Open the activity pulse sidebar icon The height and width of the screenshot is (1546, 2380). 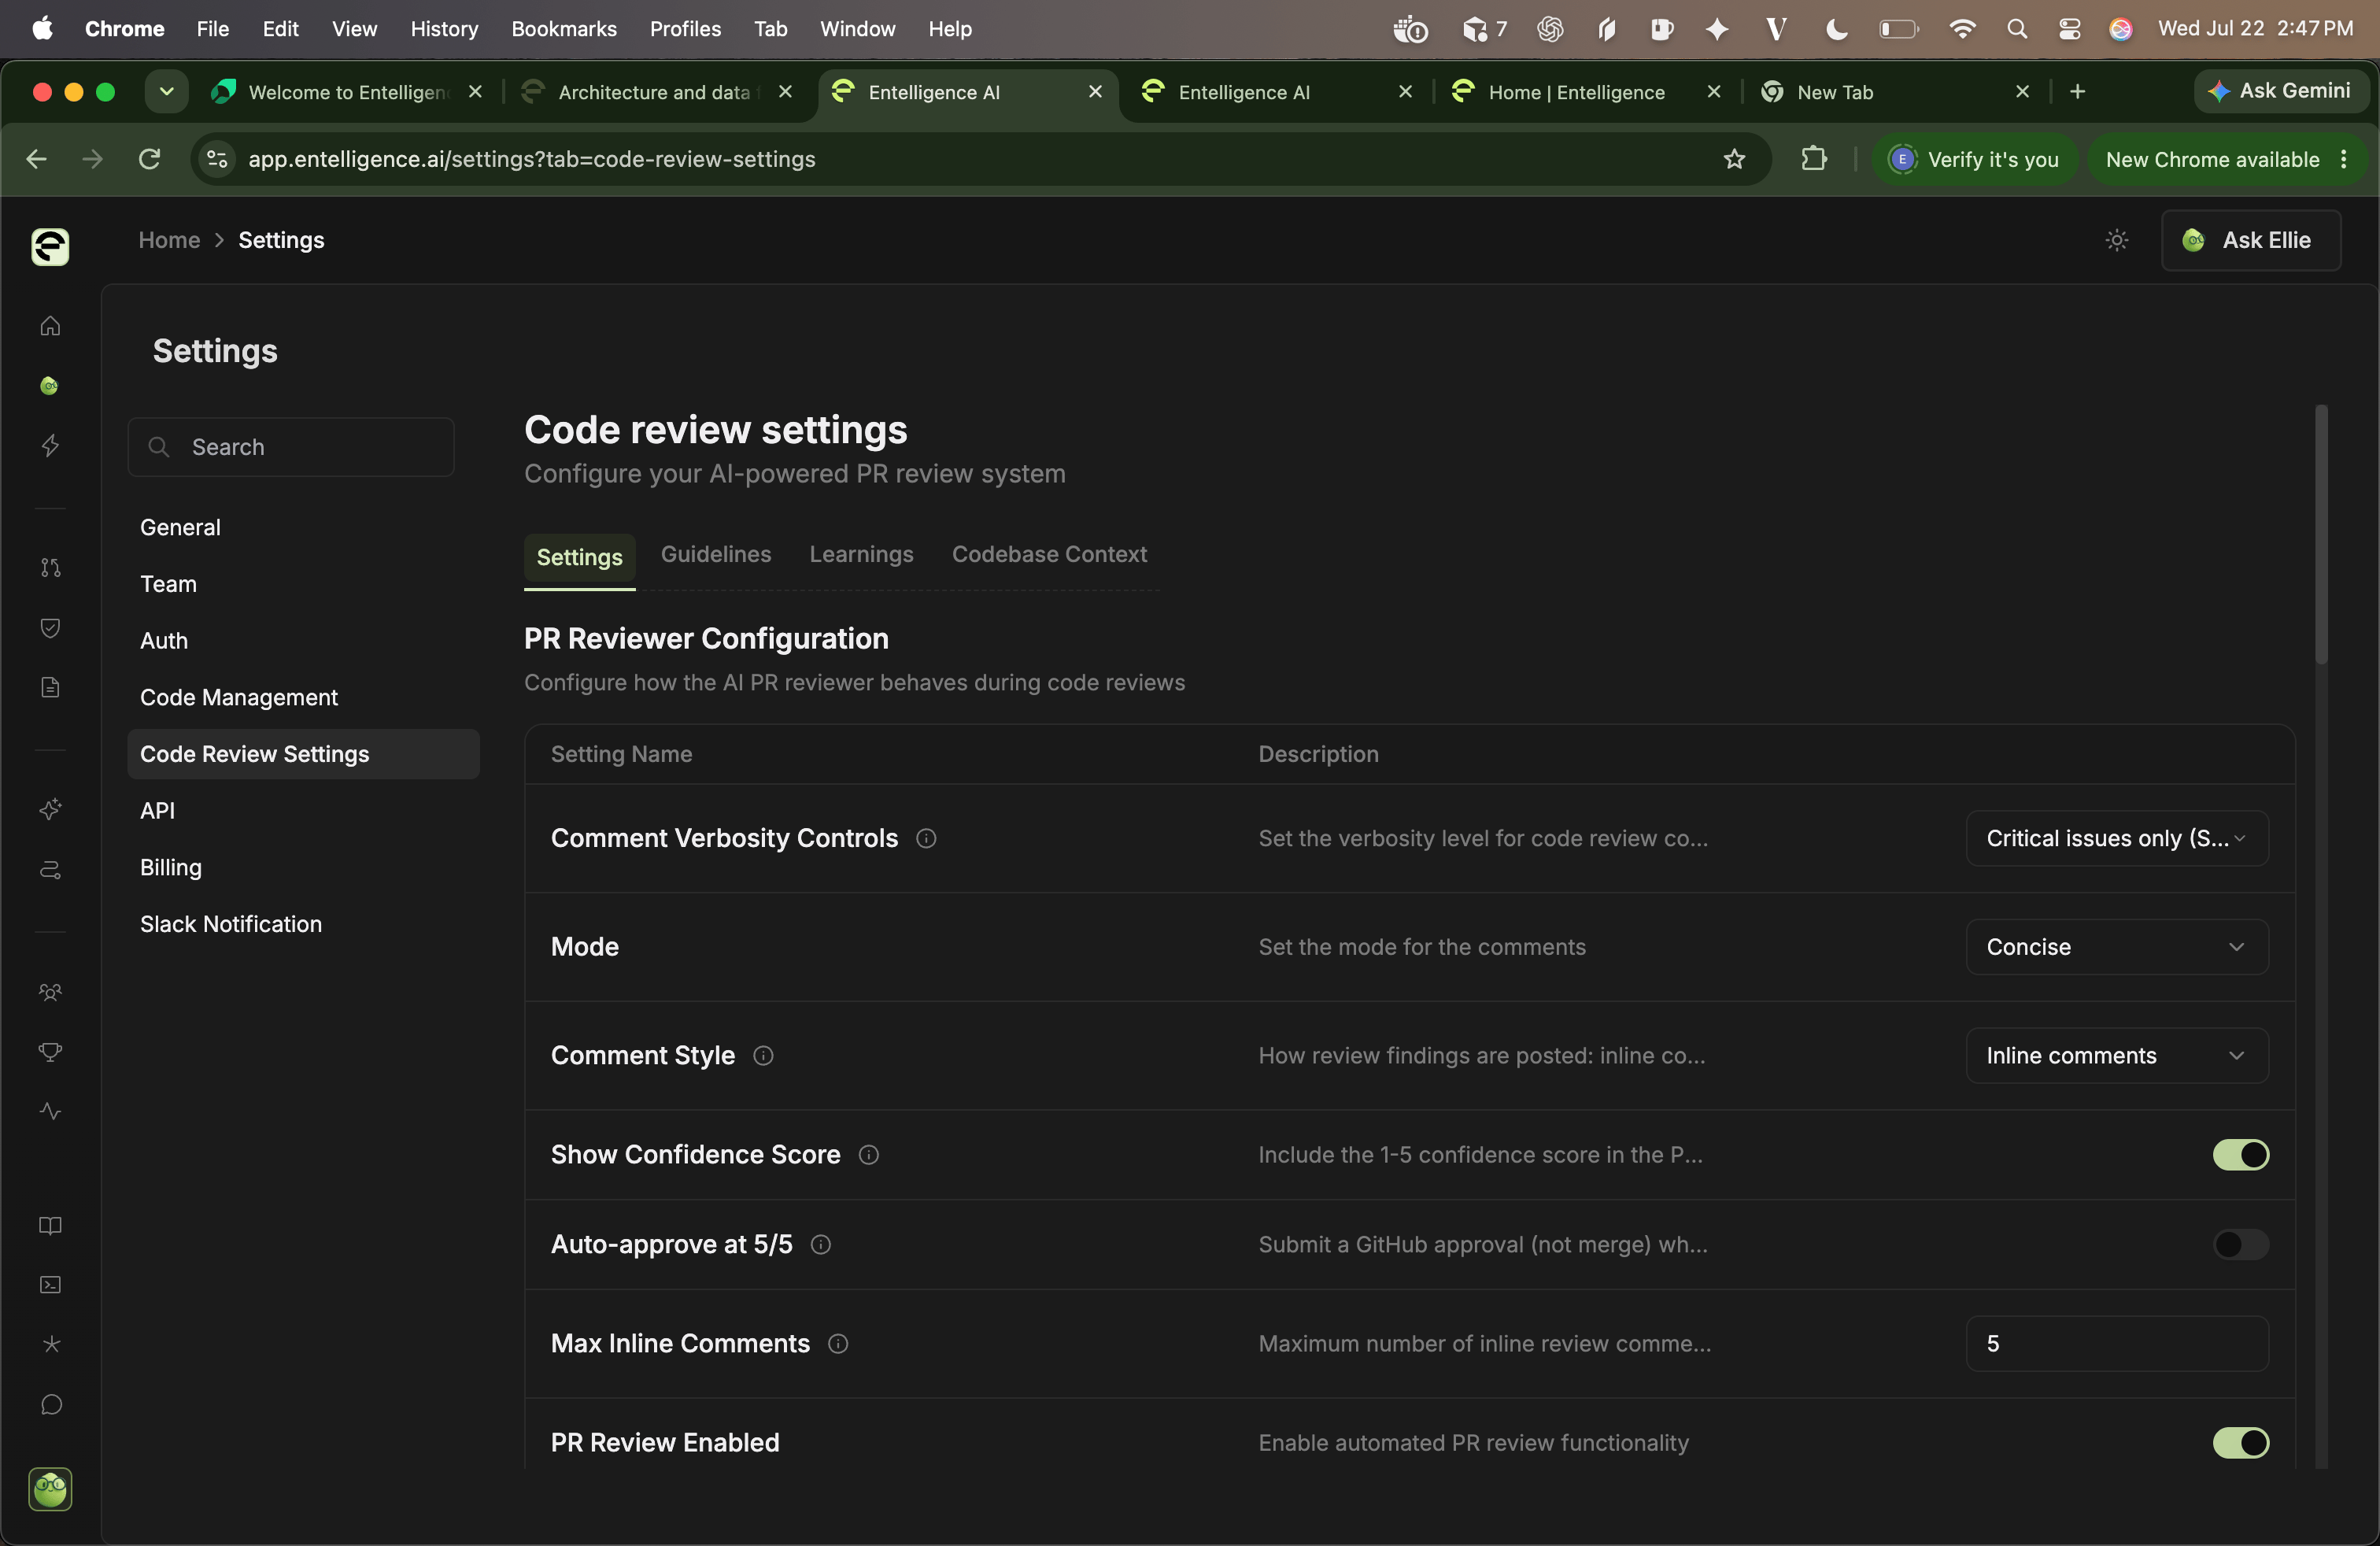tap(50, 1111)
